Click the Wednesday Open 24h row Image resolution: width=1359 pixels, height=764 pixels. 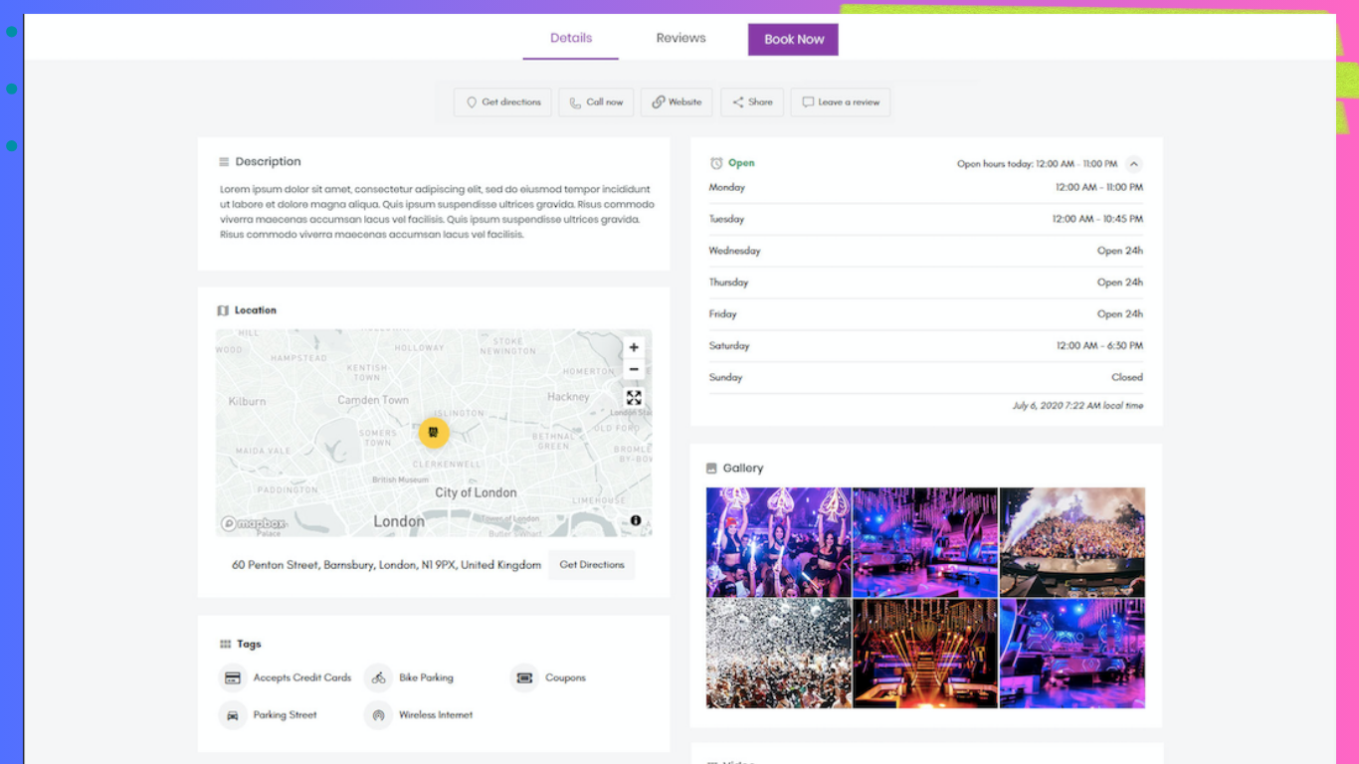coord(925,251)
